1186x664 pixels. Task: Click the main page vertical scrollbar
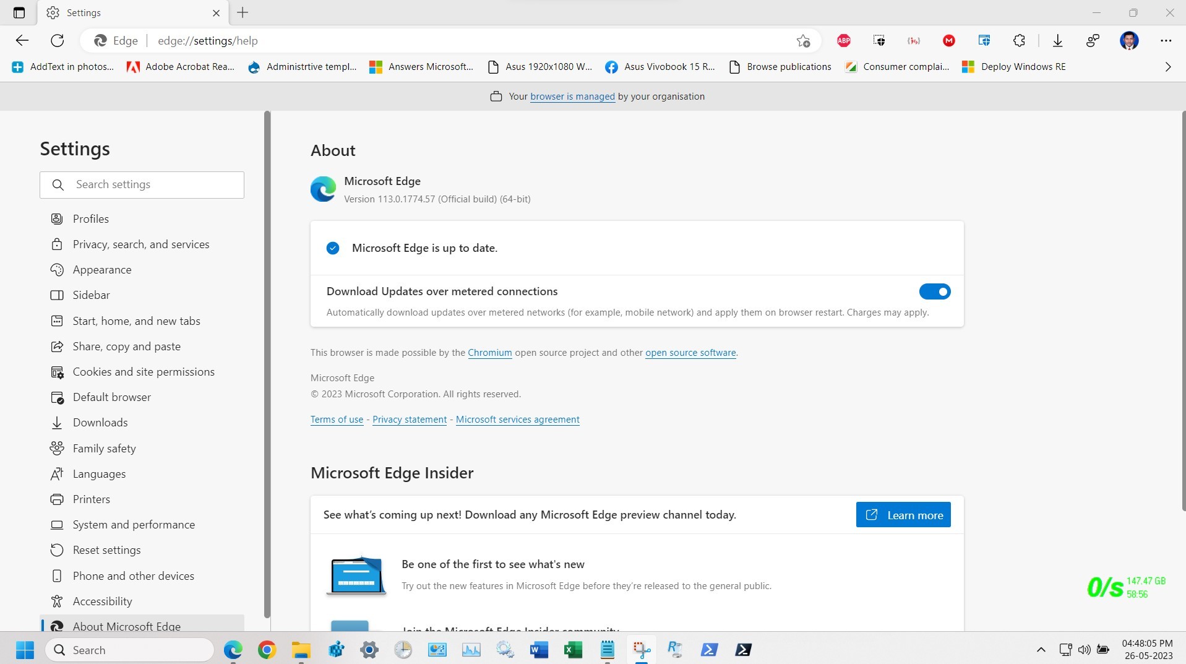click(1184, 311)
